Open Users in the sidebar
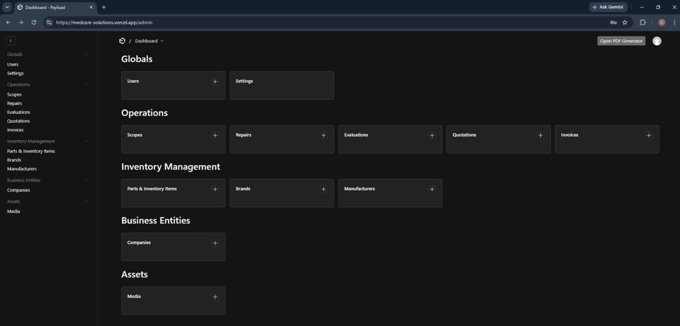 pyautogui.click(x=12, y=65)
